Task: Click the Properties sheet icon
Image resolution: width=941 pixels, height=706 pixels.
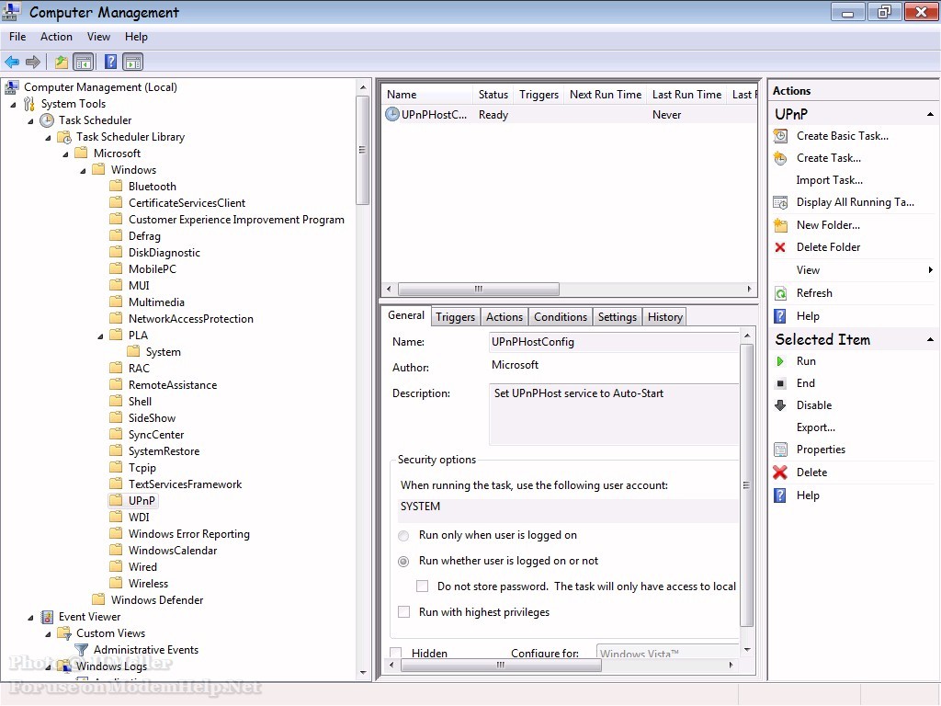Action: 780,450
